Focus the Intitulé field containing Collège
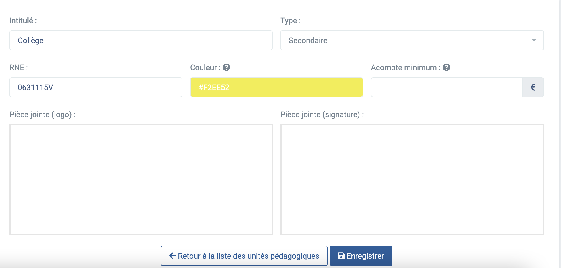 pyautogui.click(x=141, y=40)
